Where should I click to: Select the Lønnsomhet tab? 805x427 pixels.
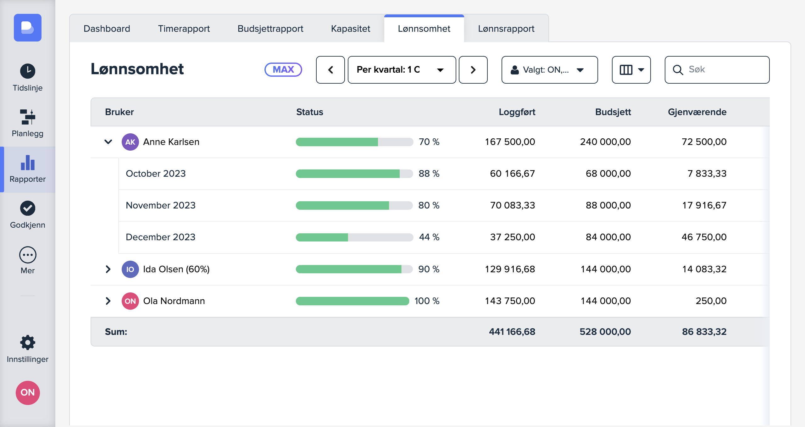tap(424, 29)
